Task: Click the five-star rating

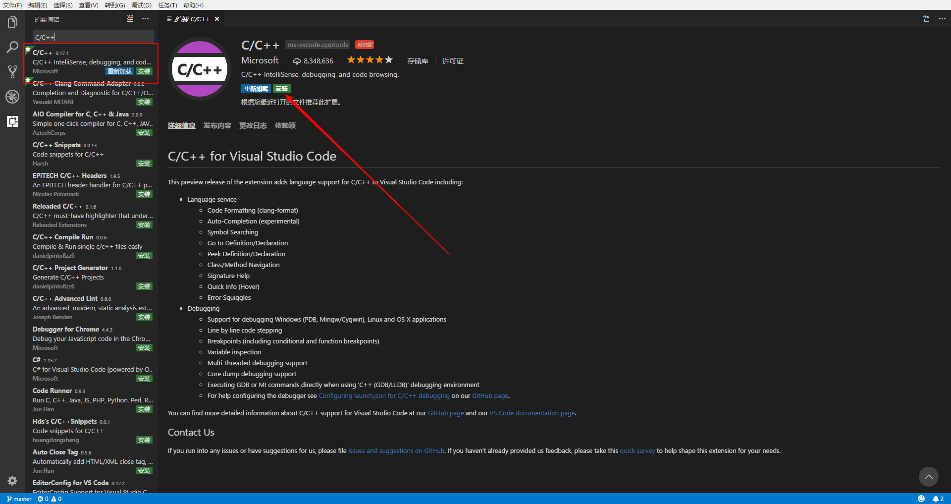Action: pyautogui.click(x=370, y=60)
